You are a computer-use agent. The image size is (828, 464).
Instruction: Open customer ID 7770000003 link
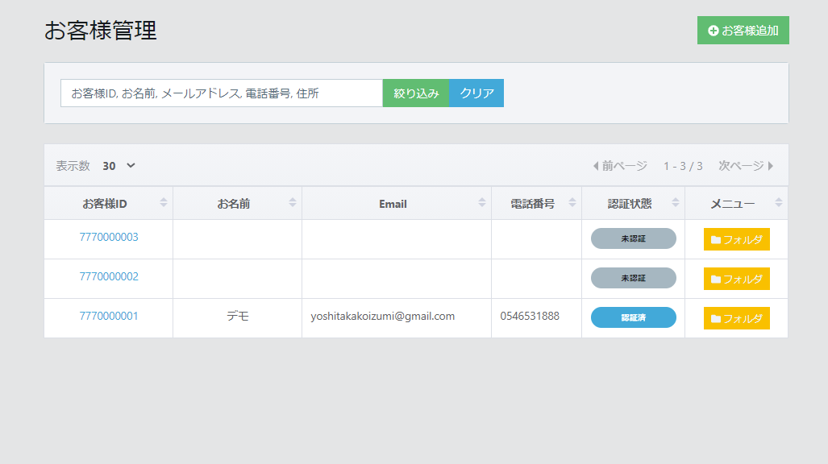tap(109, 238)
